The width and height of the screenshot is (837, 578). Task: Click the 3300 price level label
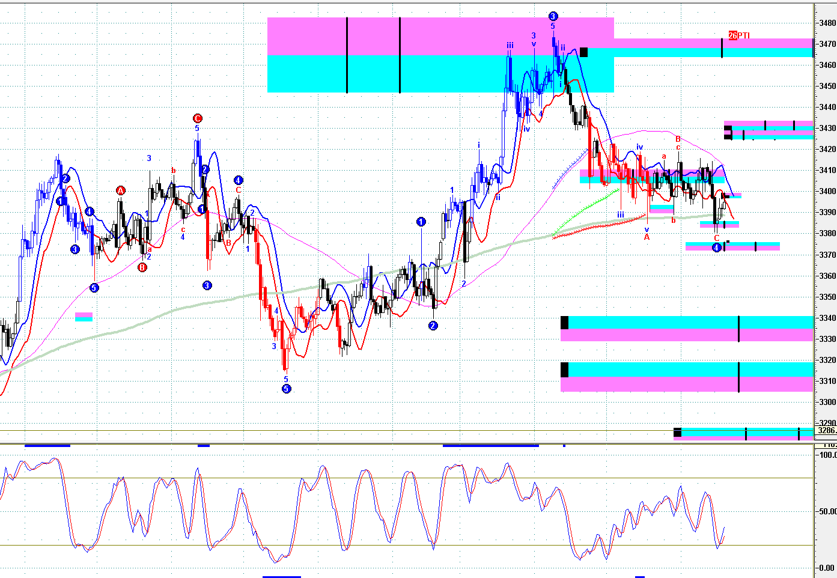pos(827,402)
